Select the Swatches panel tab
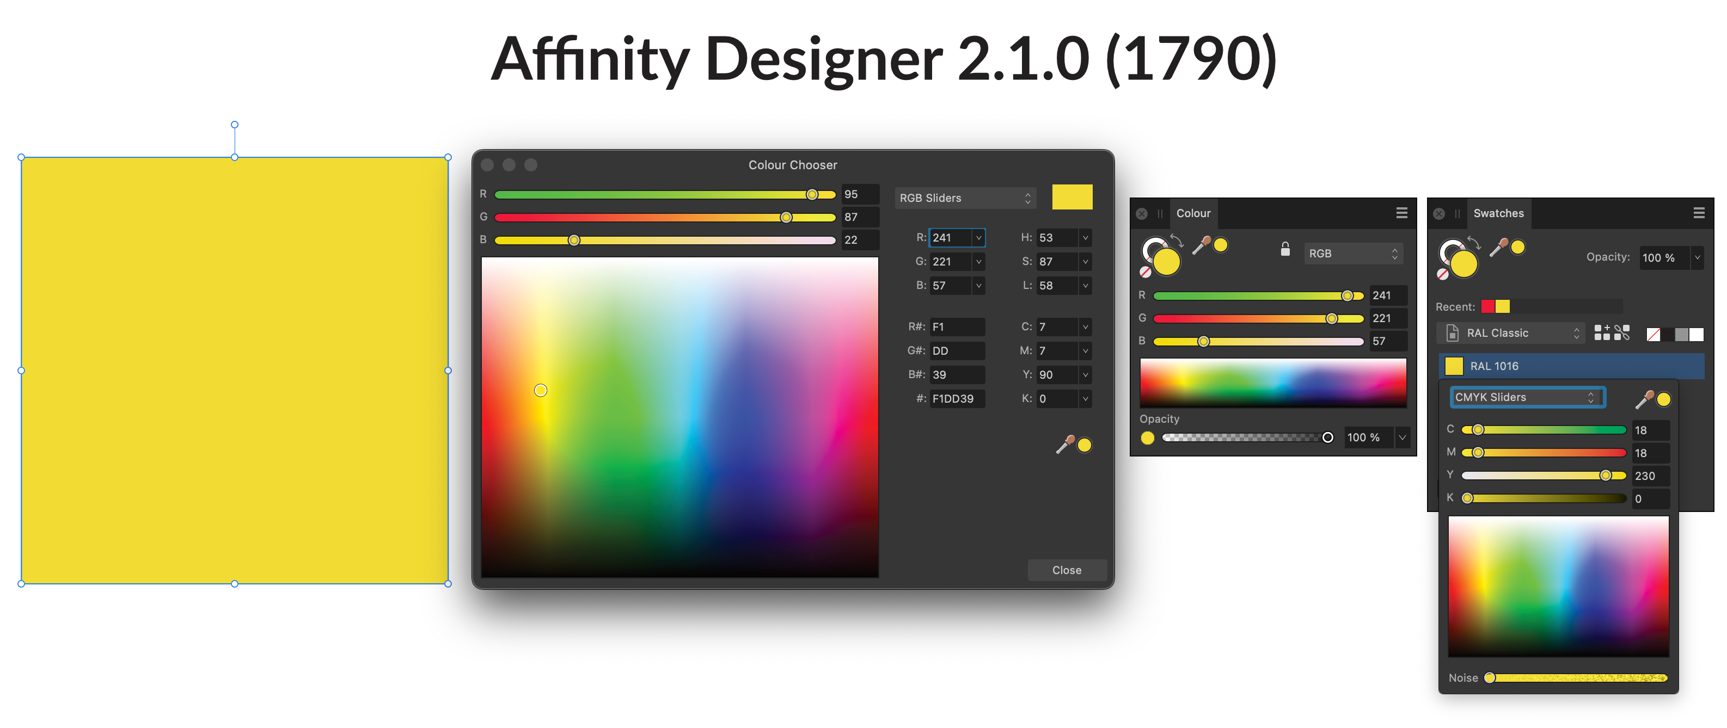 pos(1498,214)
